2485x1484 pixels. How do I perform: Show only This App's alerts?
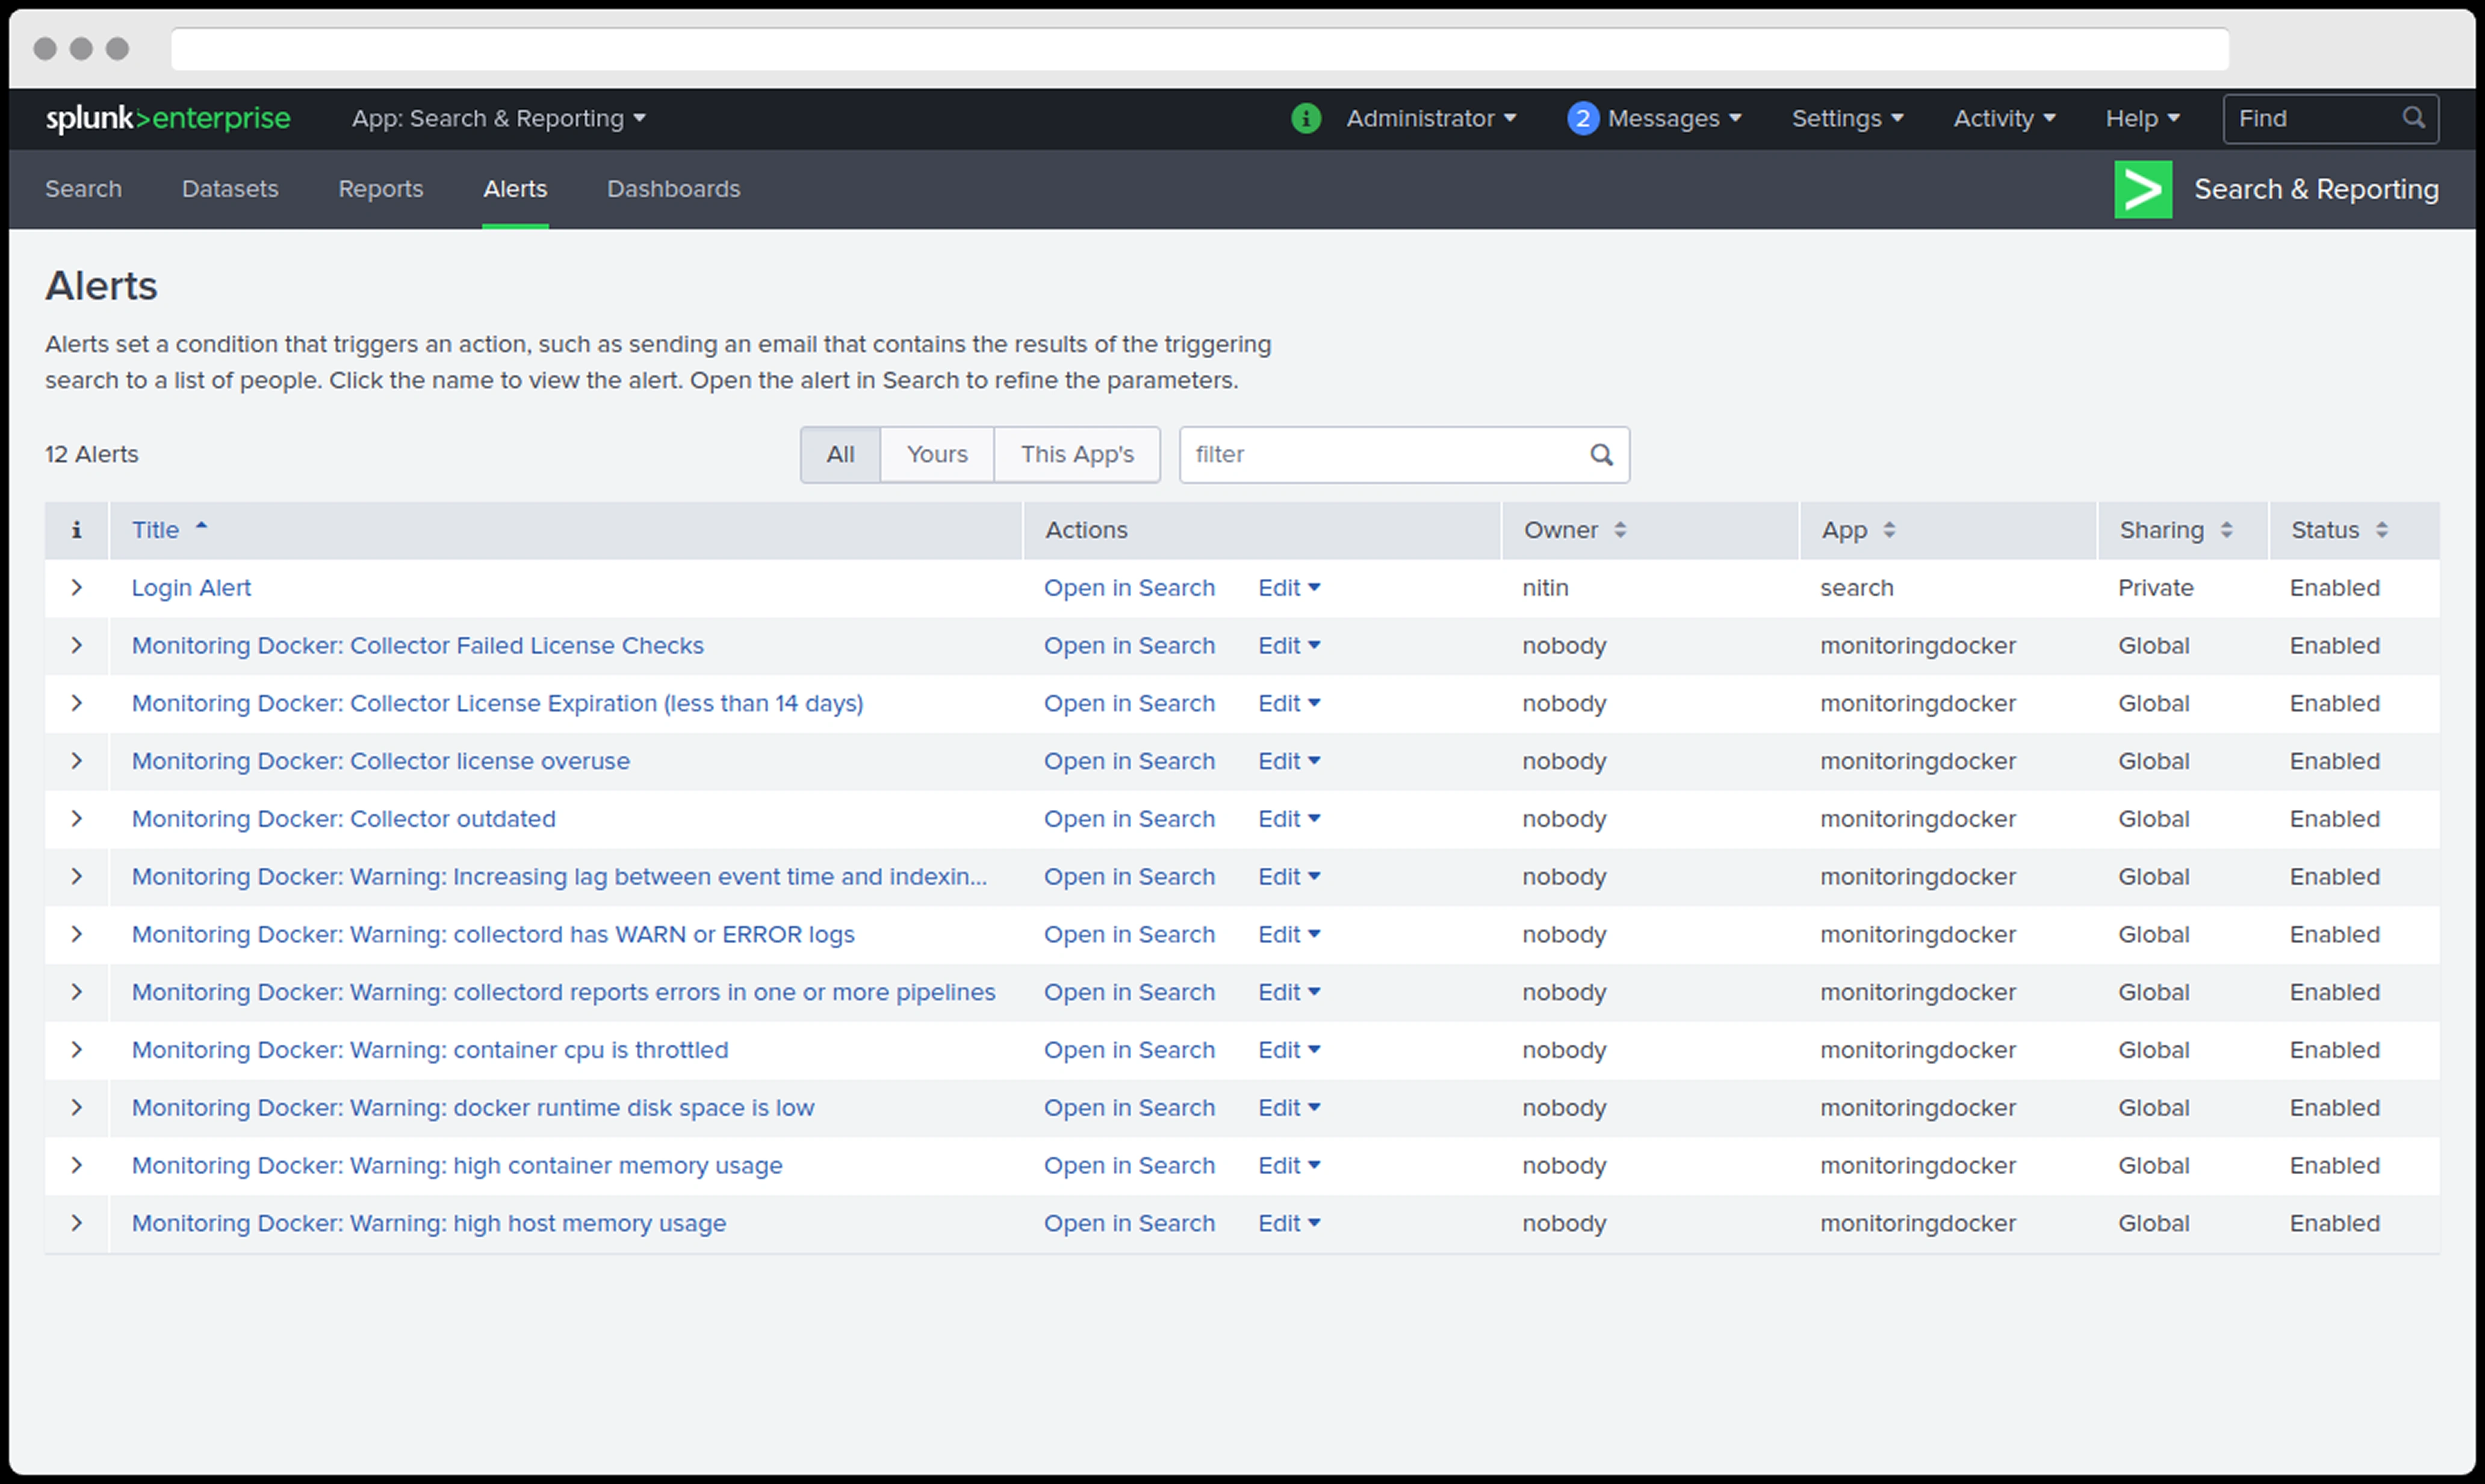[x=1076, y=455]
